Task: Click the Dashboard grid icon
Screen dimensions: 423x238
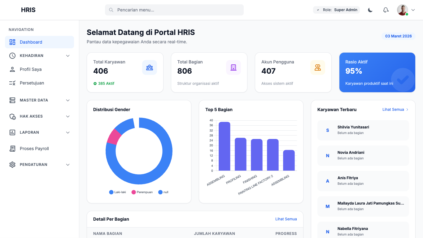Action: pyautogui.click(x=12, y=42)
